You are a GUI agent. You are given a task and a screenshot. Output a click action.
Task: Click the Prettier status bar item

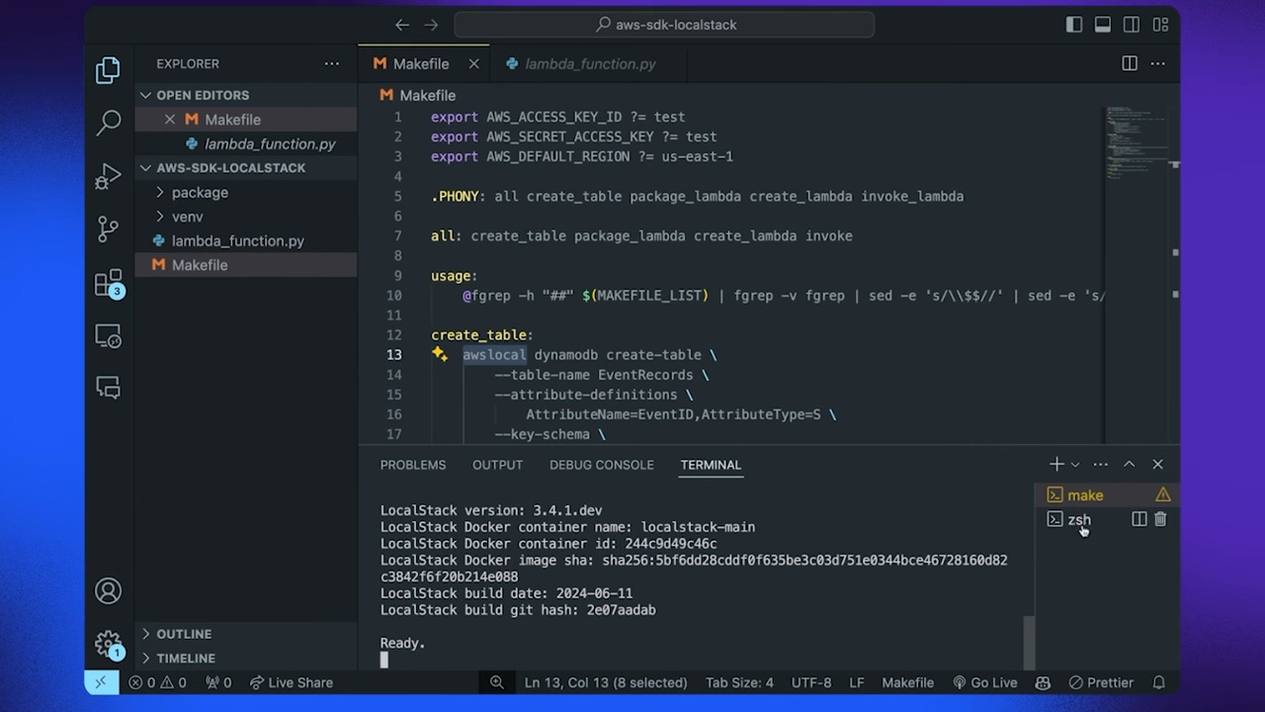click(x=1101, y=682)
